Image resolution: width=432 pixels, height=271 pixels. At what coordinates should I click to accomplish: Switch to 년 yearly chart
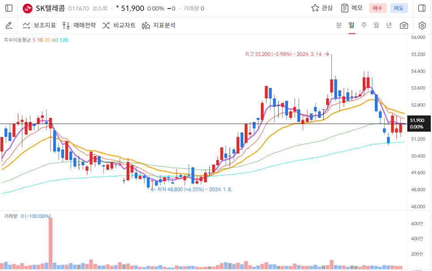click(389, 25)
